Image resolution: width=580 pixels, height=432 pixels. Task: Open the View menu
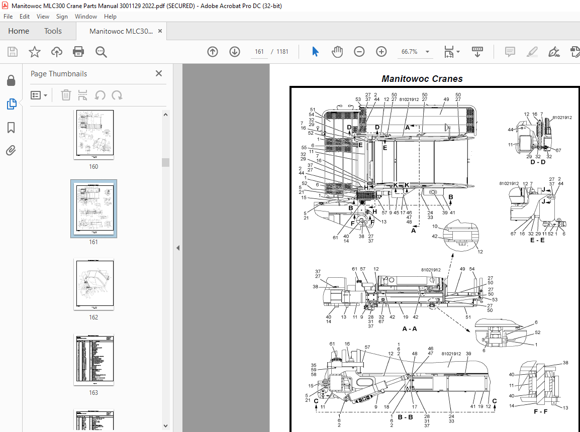[x=43, y=17]
